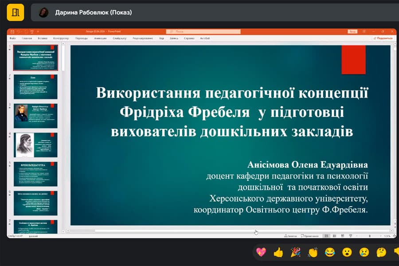The width and height of the screenshot is (399, 266).
Task: Send the heart reaction emoji
Action: pyautogui.click(x=262, y=252)
